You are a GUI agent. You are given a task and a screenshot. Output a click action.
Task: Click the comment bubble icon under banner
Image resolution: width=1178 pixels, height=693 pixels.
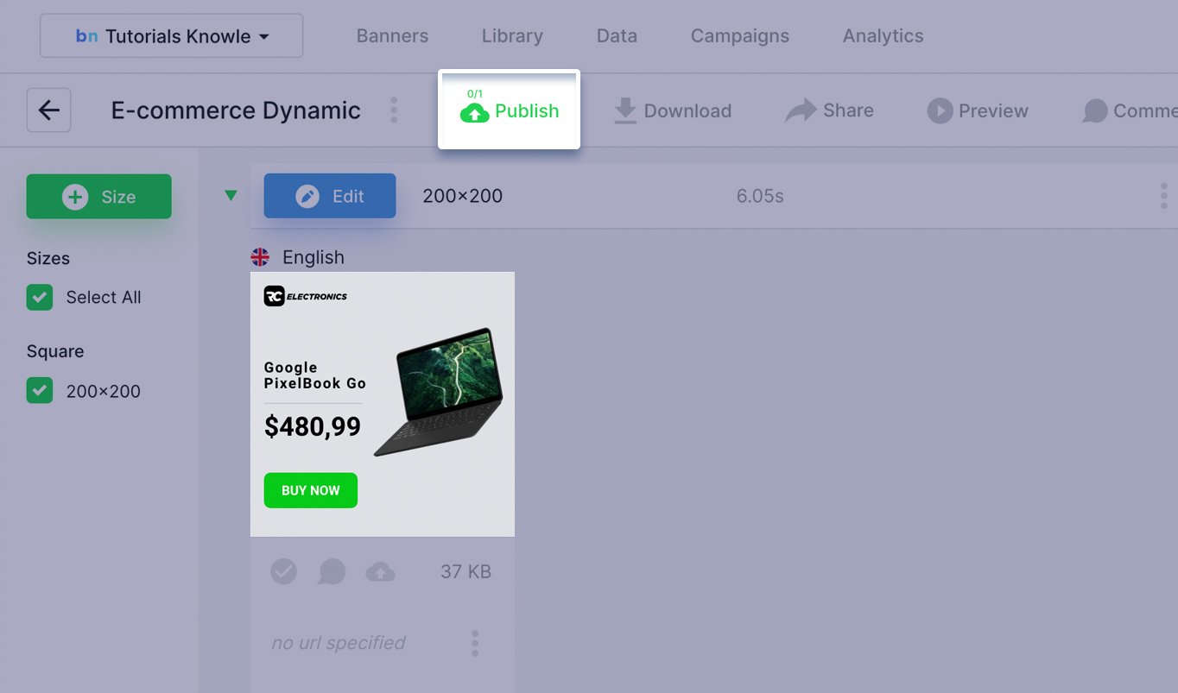(x=332, y=571)
